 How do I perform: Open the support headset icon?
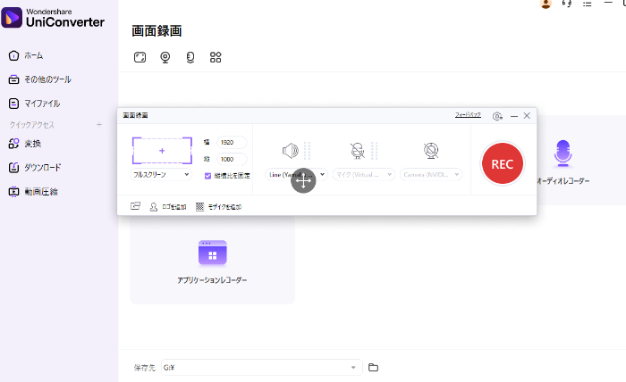point(567,4)
